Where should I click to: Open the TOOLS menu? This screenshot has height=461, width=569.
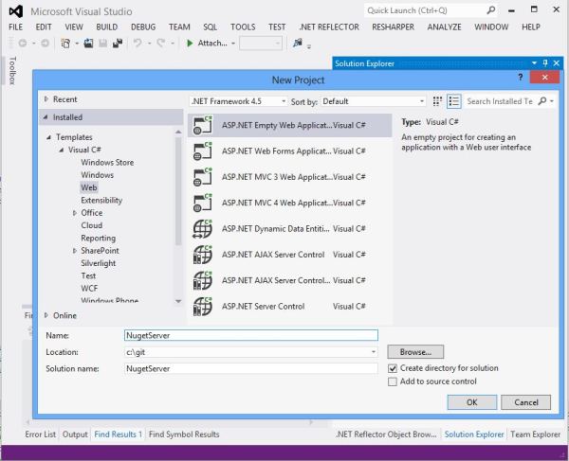(243, 27)
